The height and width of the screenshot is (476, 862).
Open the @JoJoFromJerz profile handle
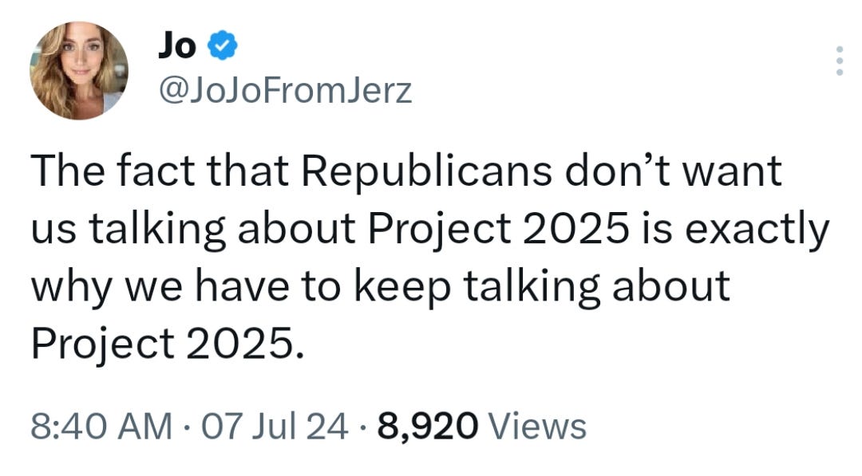(283, 91)
